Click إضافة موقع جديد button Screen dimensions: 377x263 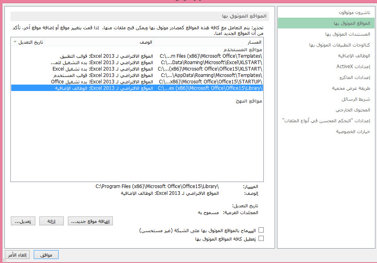(x=90, y=221)
